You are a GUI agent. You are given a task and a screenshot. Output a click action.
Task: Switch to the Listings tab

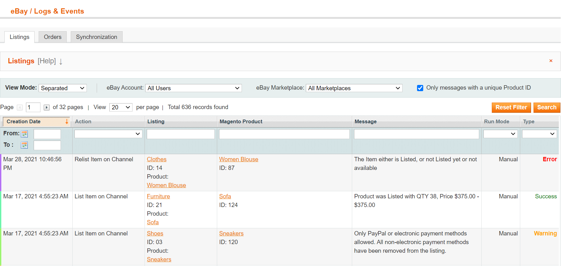[x=19, y=37]
